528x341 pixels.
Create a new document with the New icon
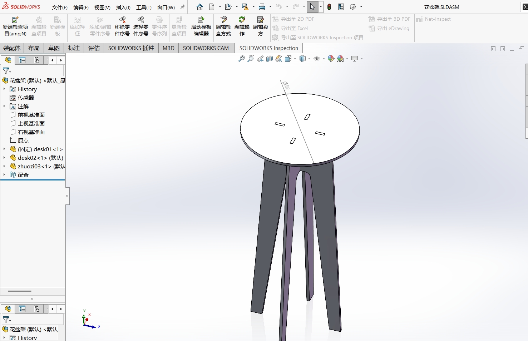[x=212, y=7]
